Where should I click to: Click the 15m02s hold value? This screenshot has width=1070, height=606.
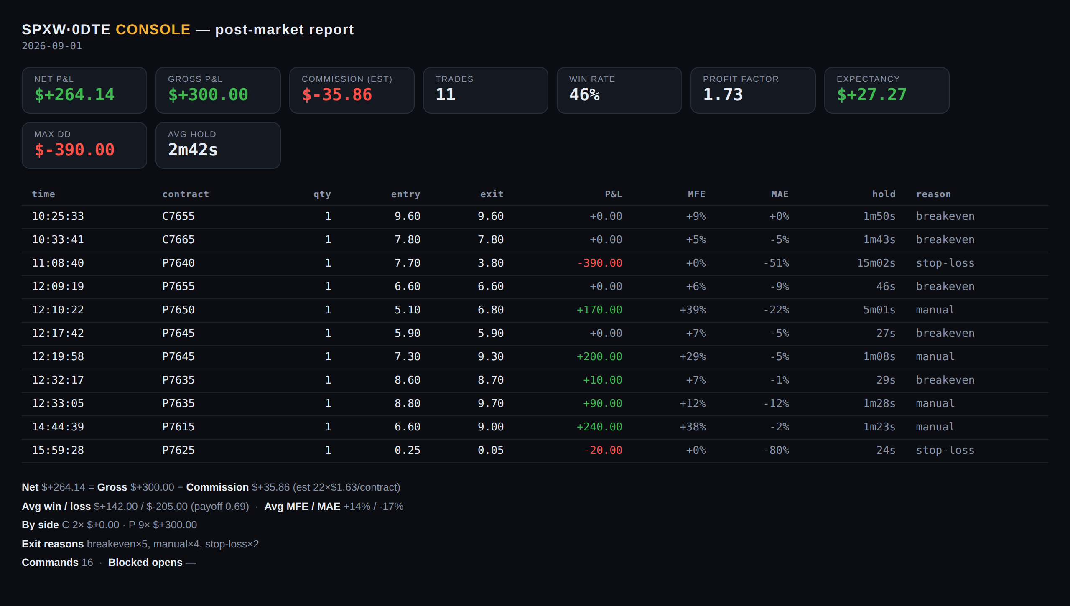click(x=876, y=263)
